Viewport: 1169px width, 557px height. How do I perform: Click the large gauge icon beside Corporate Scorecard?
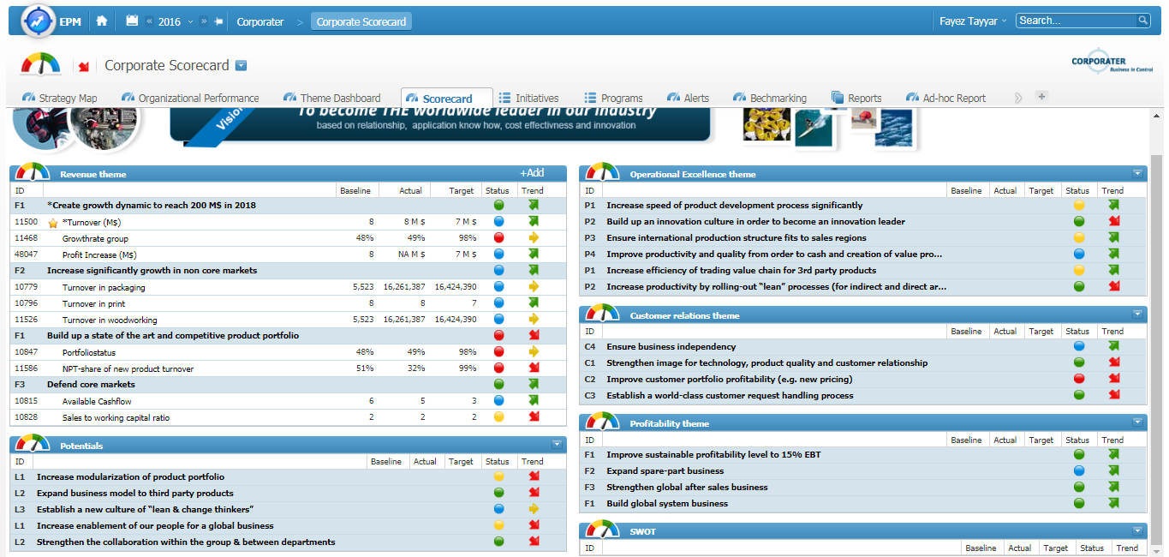(41, 65)
